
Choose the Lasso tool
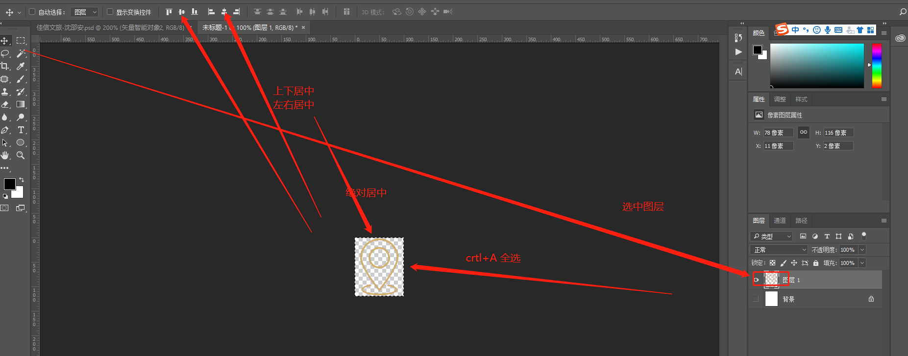pyautogui.click(x=5, y=53)
